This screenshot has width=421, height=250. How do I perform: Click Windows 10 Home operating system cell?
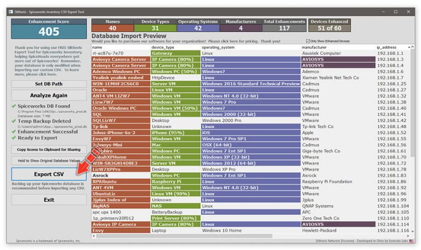(251, 230)
